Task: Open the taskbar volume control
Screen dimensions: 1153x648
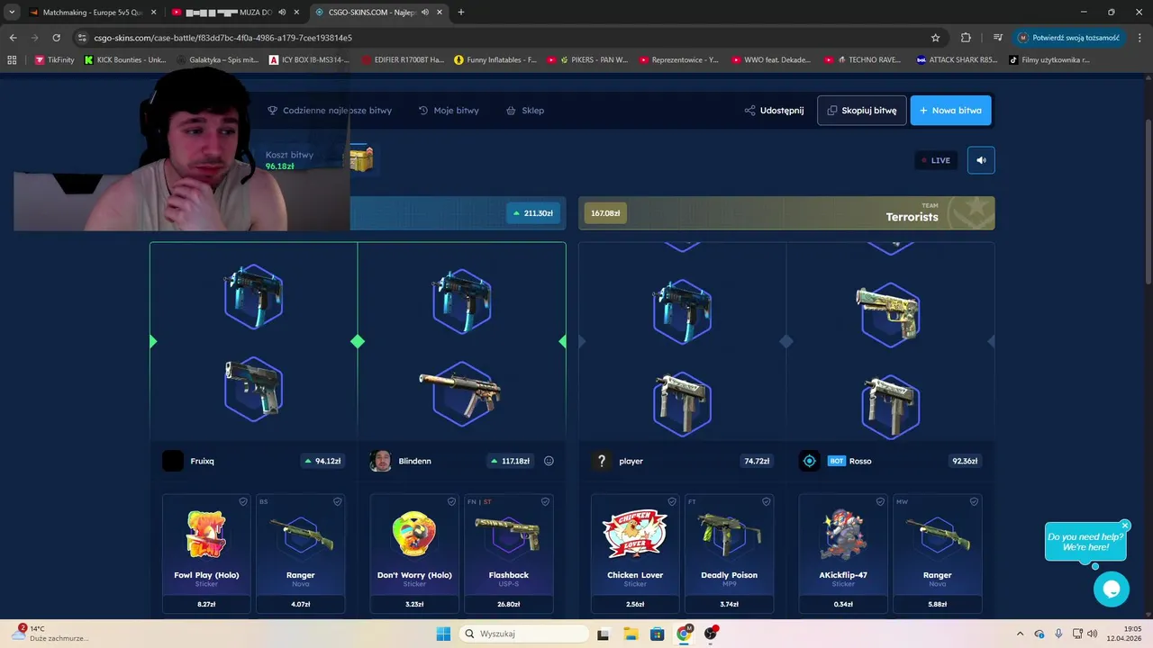Action: point(1092,634)
